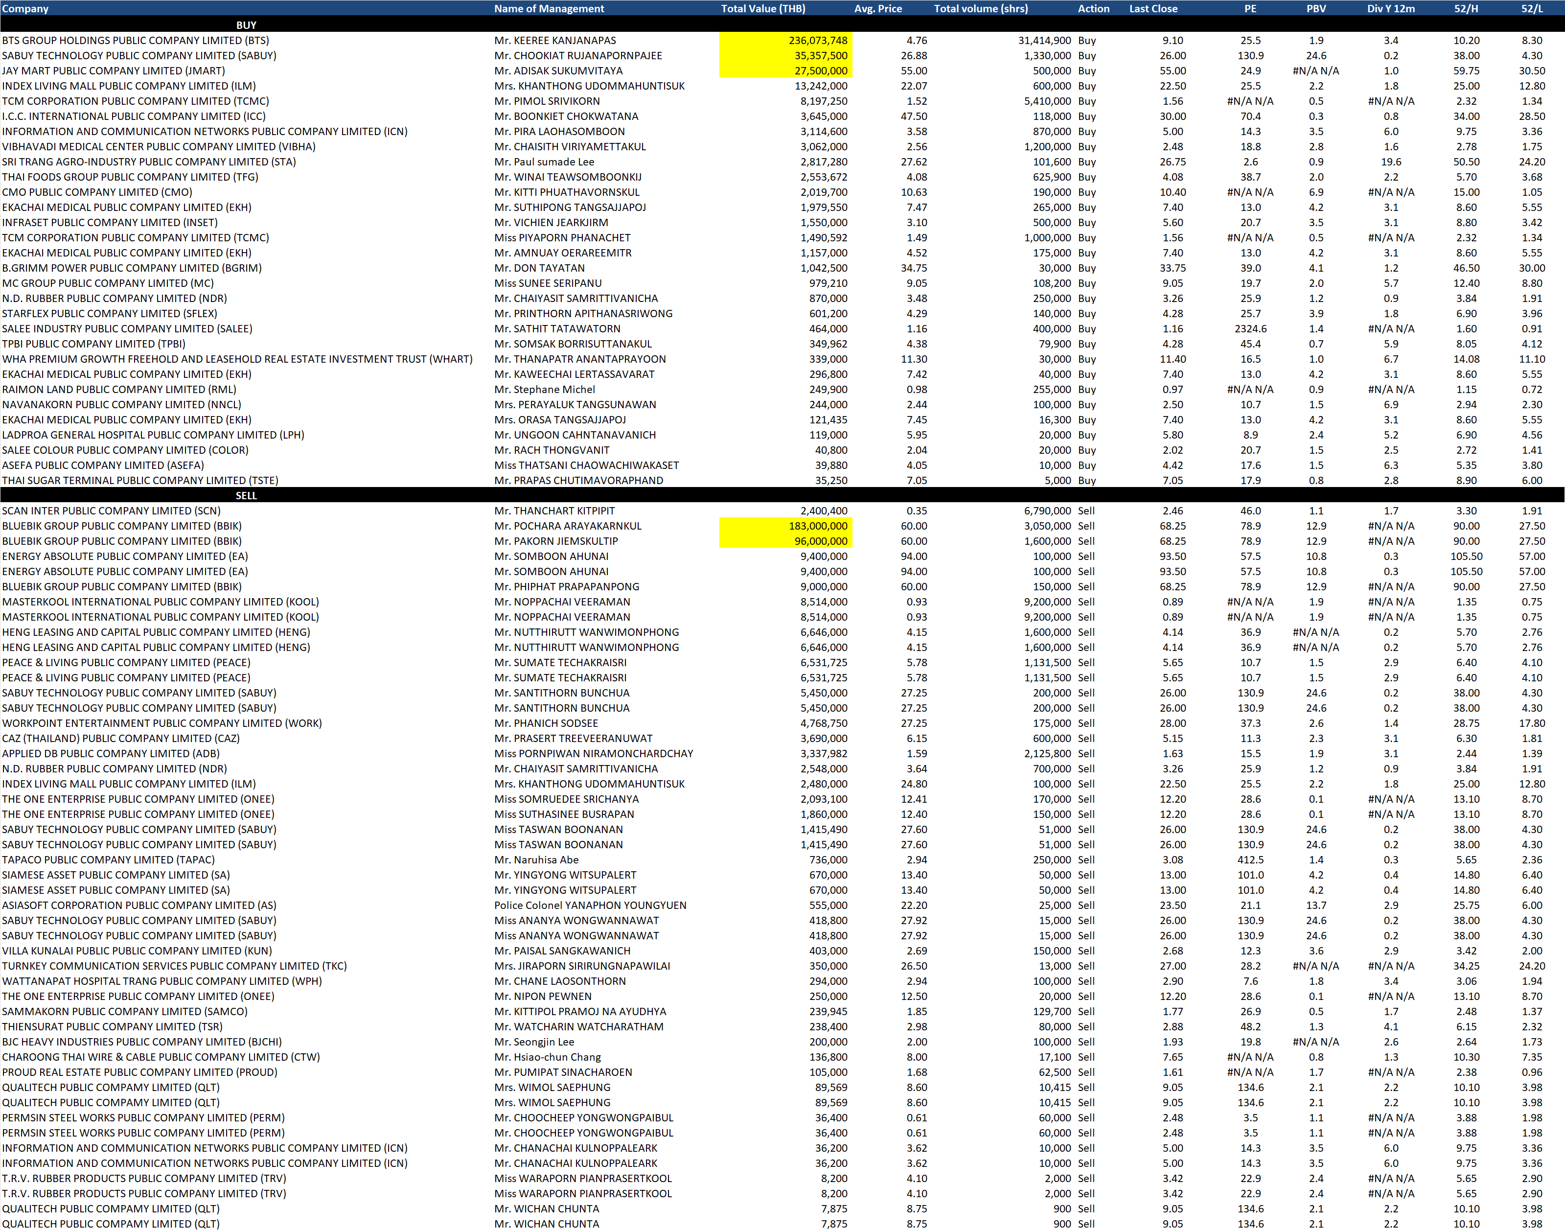1565x1231 pixels.
Task: Click PE value 2324.6 for SALEE
Action: pyautogui.click(x=1250, y=328)
